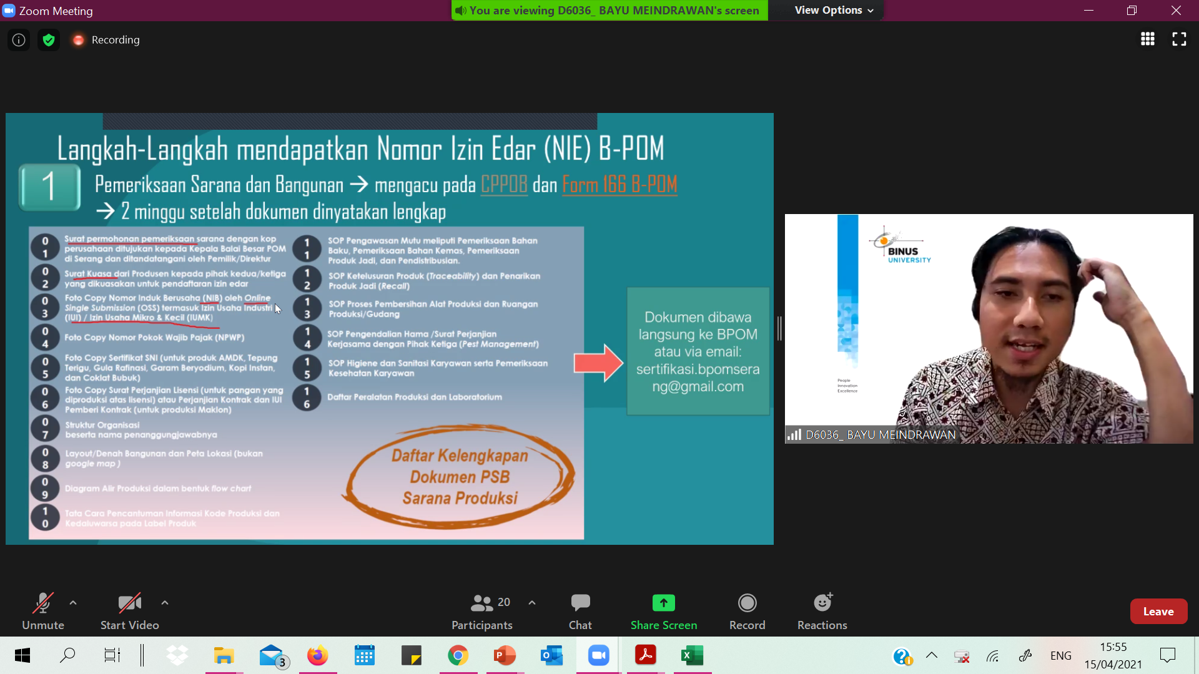This screenshot has width=1199, height=674.
Task: Open Sticky Notes on the taskbar
Action: (x=411, y=655)
